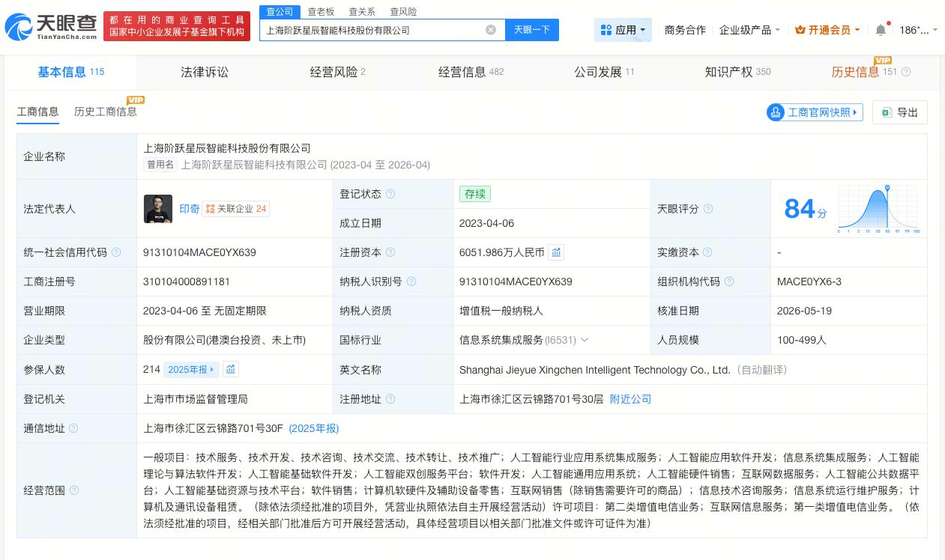Click help icon next to 注册地址
The width and height of the screenshot is (945, 560).
390,399
